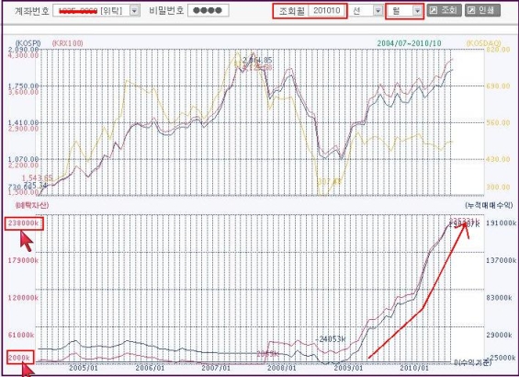The image size is (519, 377).
Task: Click the 238000k deposit axis value
Action: coord(23,223)
